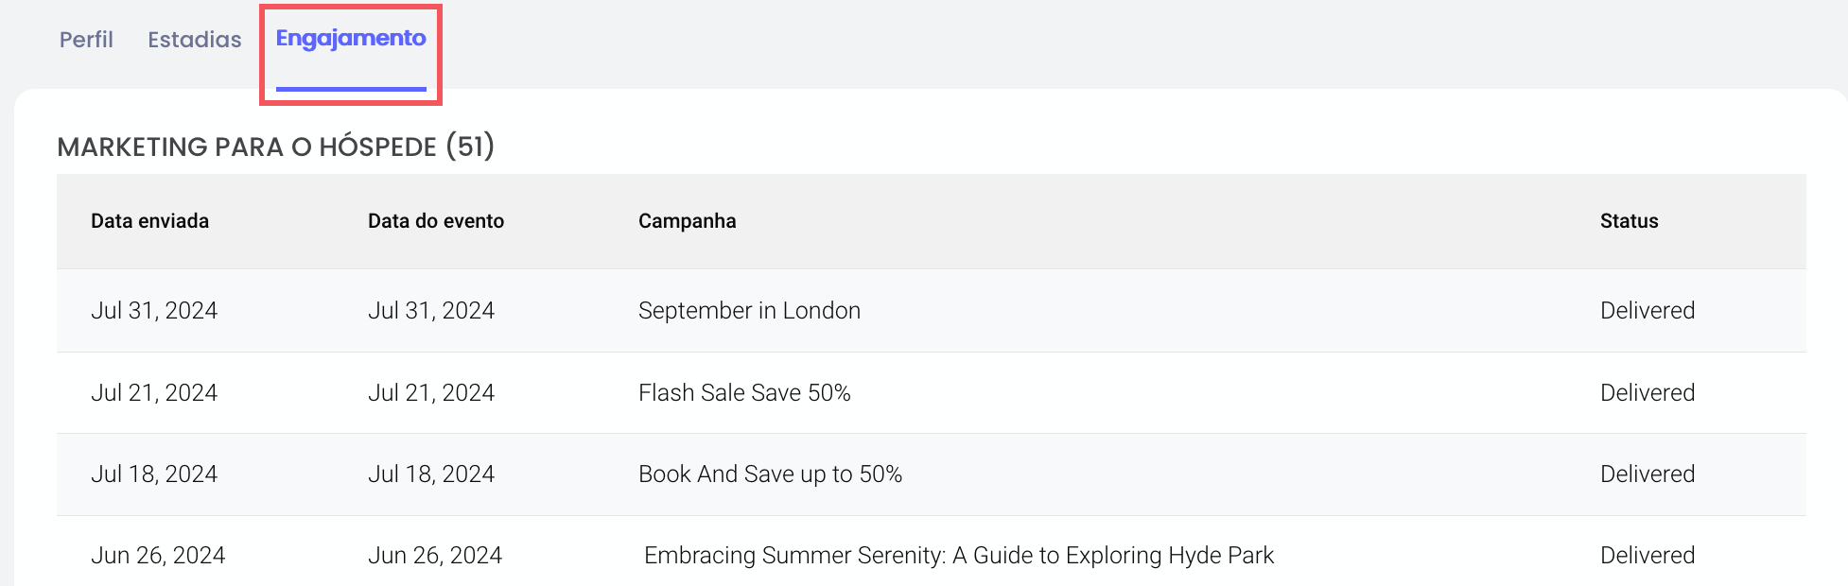
Task: Click Delivered status for Flash Sale row
Action: click(1648, 392)
